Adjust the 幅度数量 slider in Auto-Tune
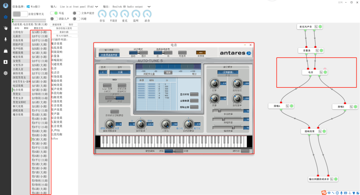This screenshot has width=360, height=195. 228,128
